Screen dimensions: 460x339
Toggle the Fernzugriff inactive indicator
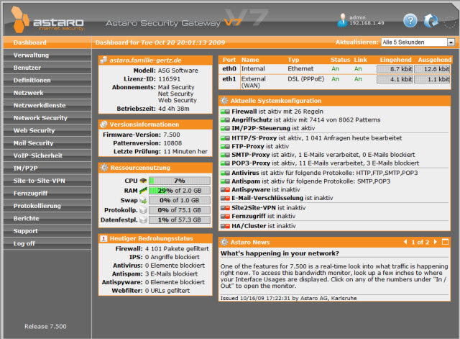[x=225, y=216]
